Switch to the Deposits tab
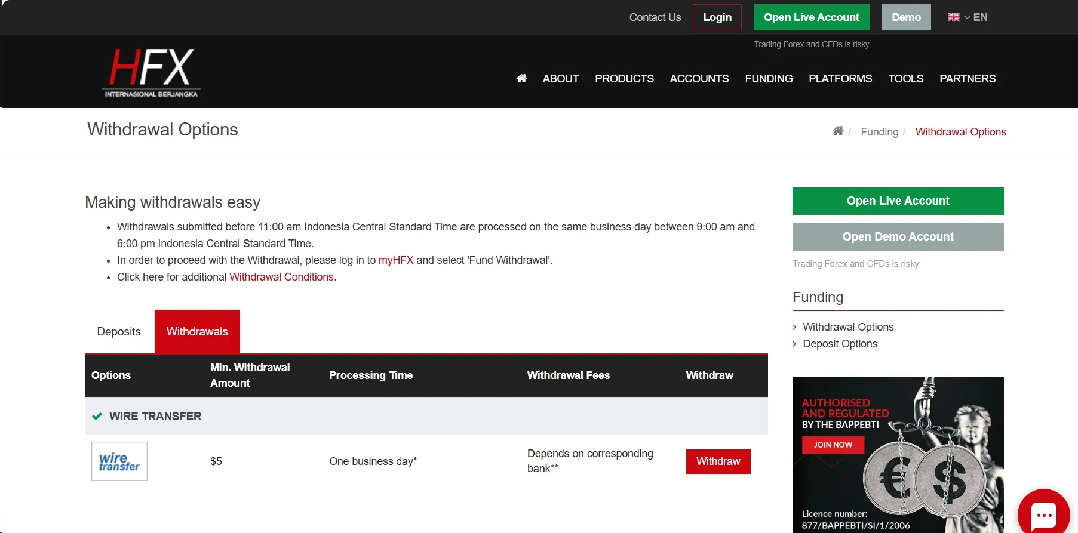Screen dimensions: 1078x533 119,332
